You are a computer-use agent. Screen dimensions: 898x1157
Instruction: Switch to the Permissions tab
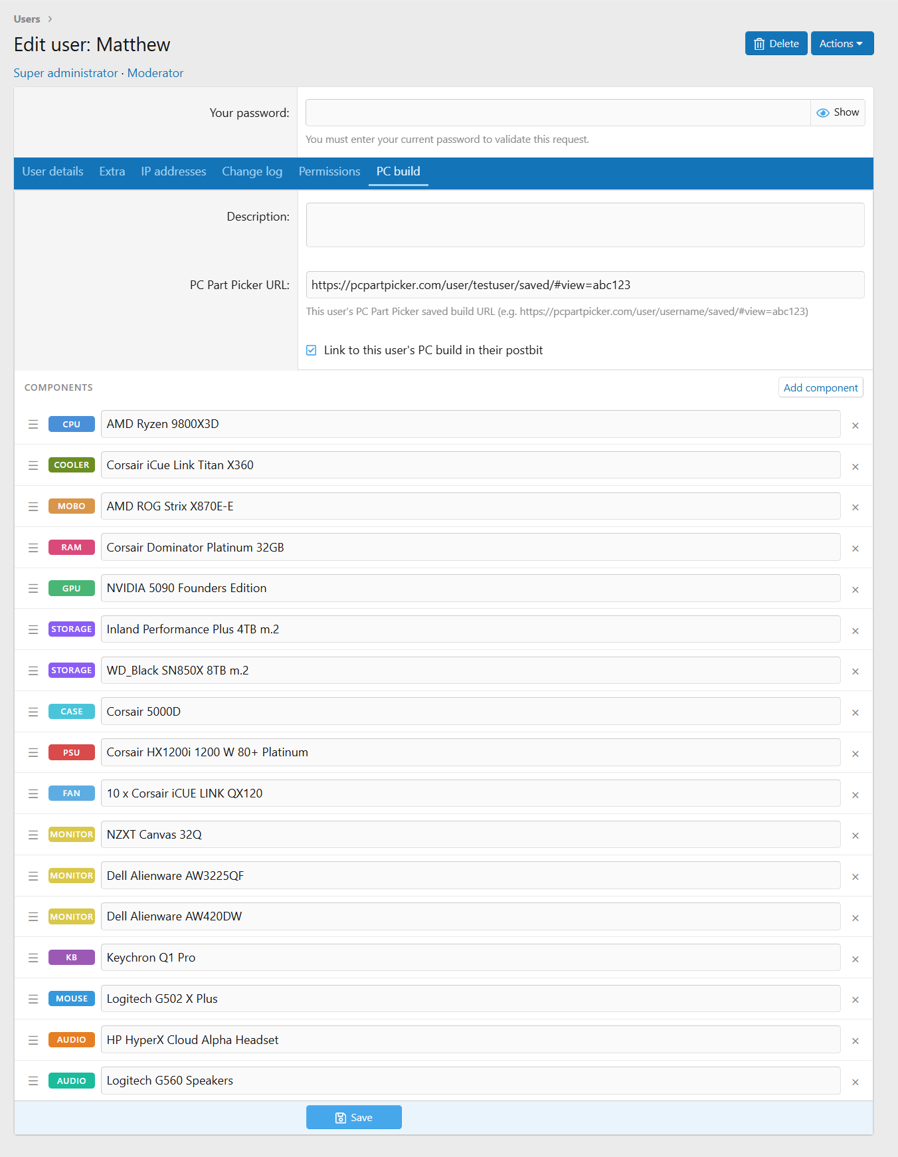tap(329, 171)
